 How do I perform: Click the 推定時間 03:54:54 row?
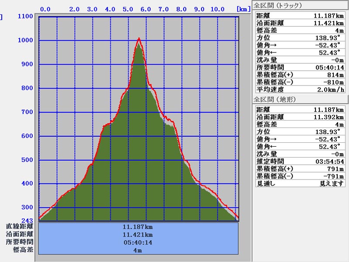tap(300, 161)
